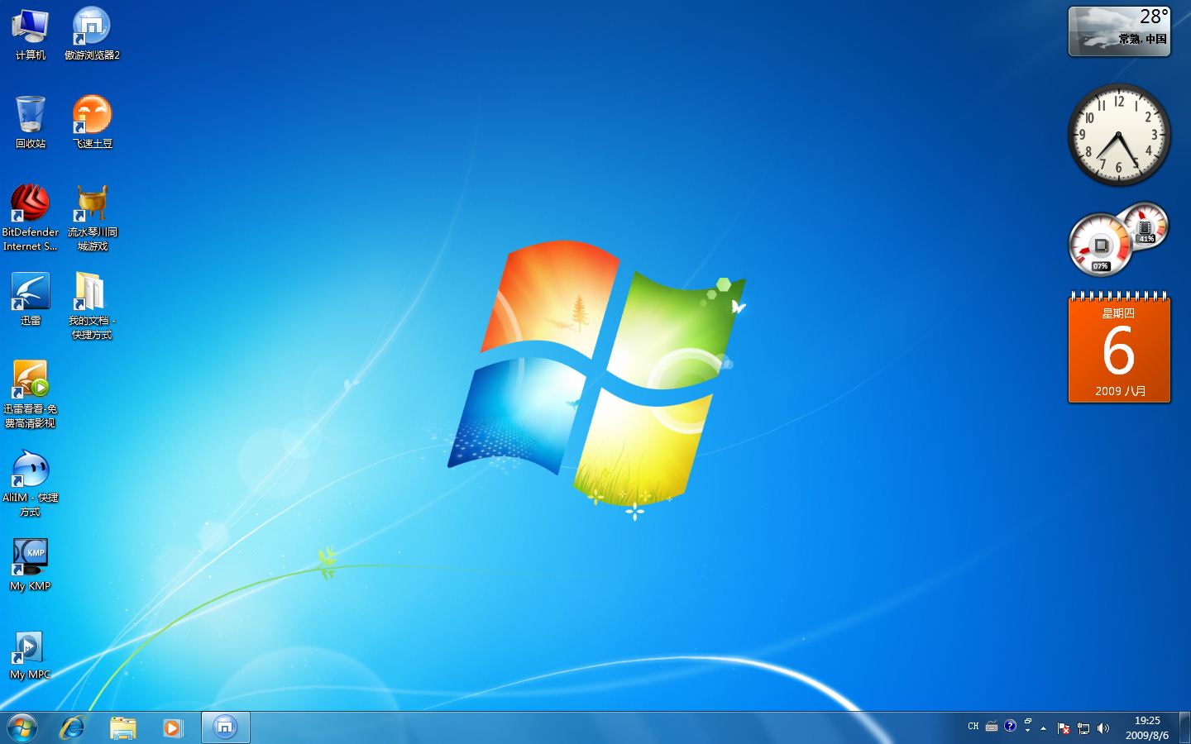This screenshot has height=744, width=1191.
Task: Select the 傲游浏览器2 shortcut
Action: pos(92,33)
